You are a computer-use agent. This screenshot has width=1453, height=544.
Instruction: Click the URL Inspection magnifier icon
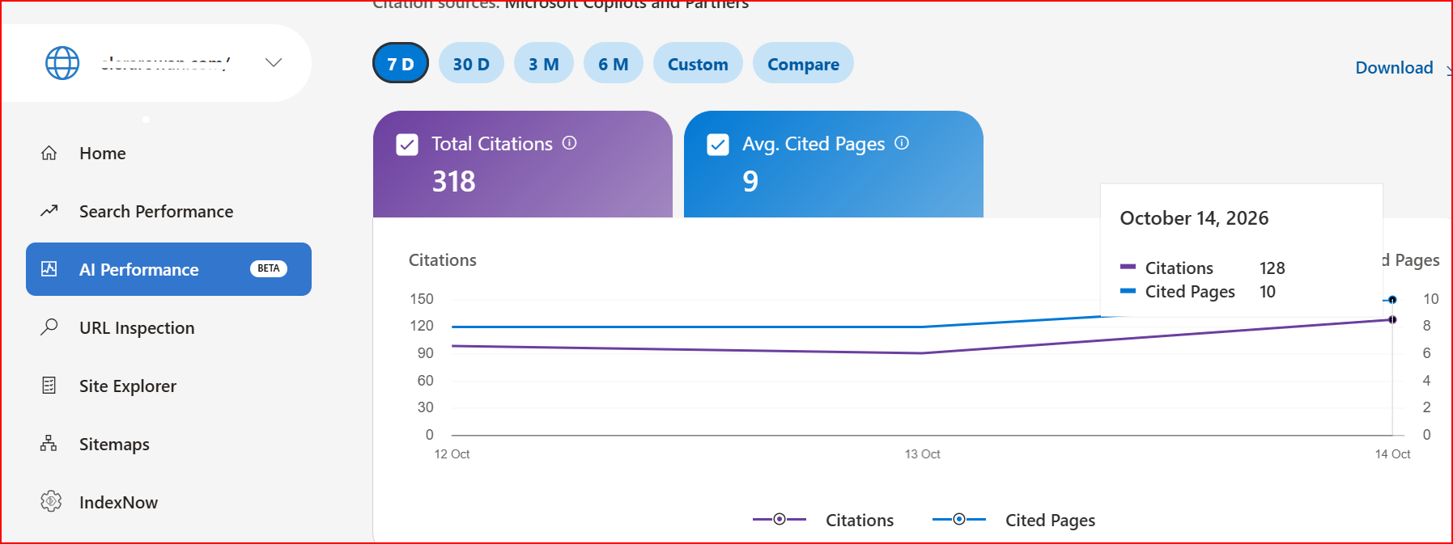point(49,327)
